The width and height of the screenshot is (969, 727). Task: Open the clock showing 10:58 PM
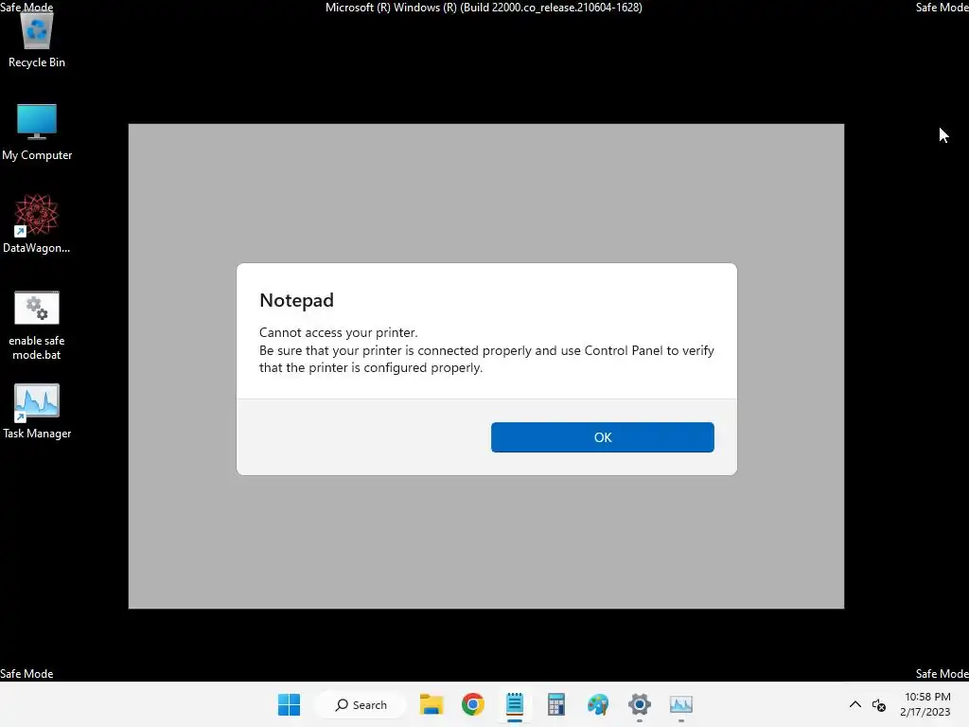click(925, 704)
